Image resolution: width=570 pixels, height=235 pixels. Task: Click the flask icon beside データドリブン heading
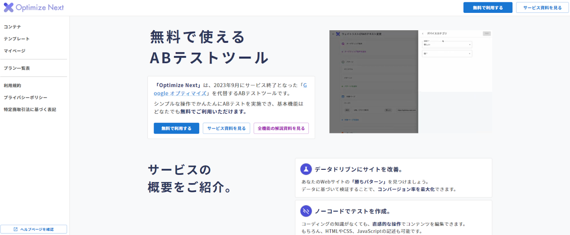pos(306,169)
